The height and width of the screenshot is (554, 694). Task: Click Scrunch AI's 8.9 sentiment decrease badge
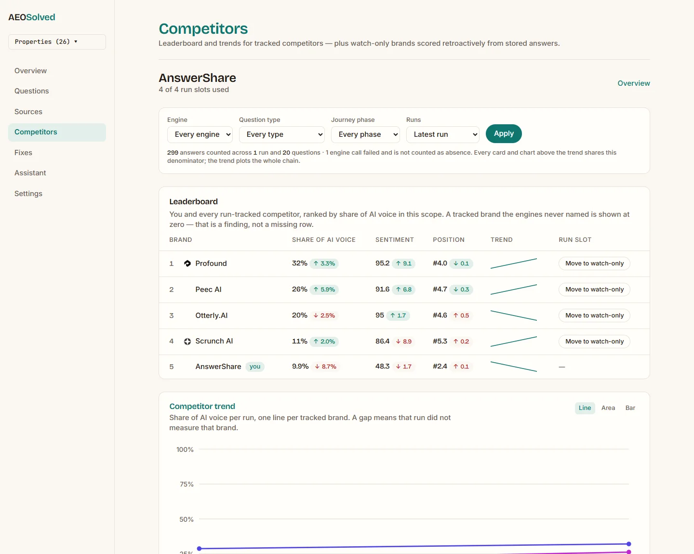(x=404, y=342)
